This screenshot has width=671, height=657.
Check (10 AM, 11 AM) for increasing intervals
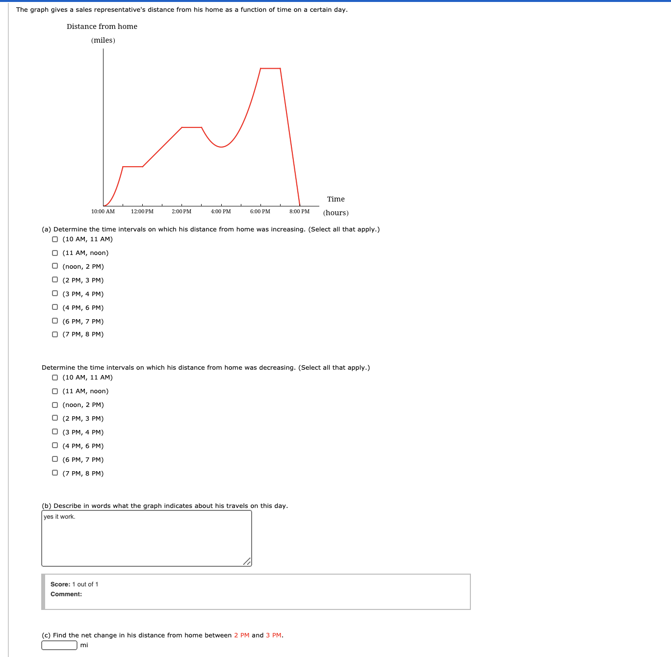[54, 239]
